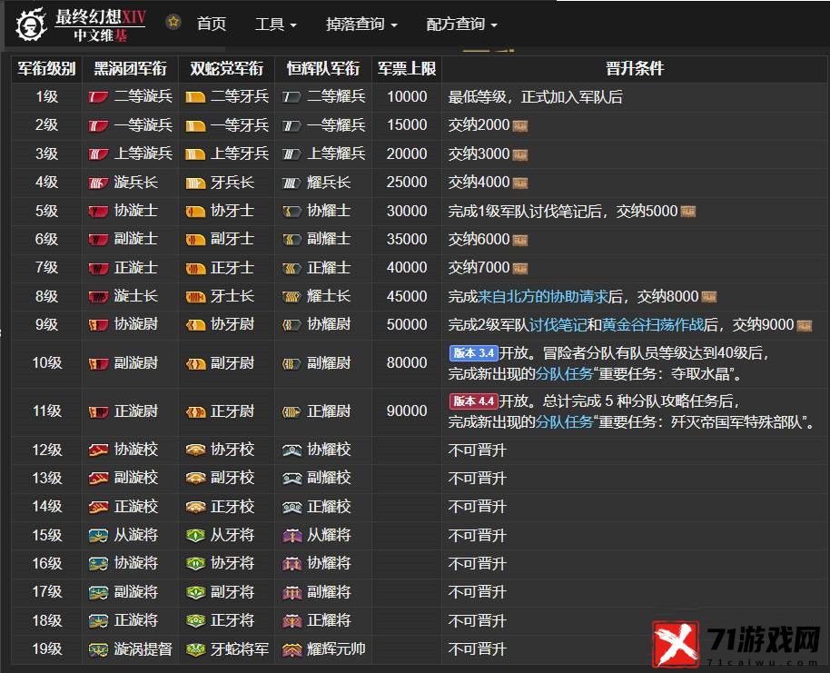Click the 一等漩兵 rank icon
The height and width of the screenshot is (673, 830).
tap(98, 125)
